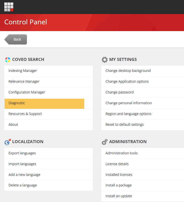
Task: Open Change password setting
Action: 120,92
